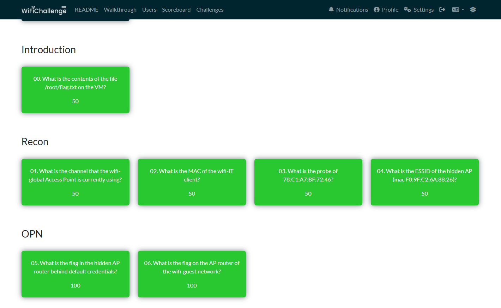Click the Profile user icon
This screenshot has width=501, height=308.
point(376,10)
